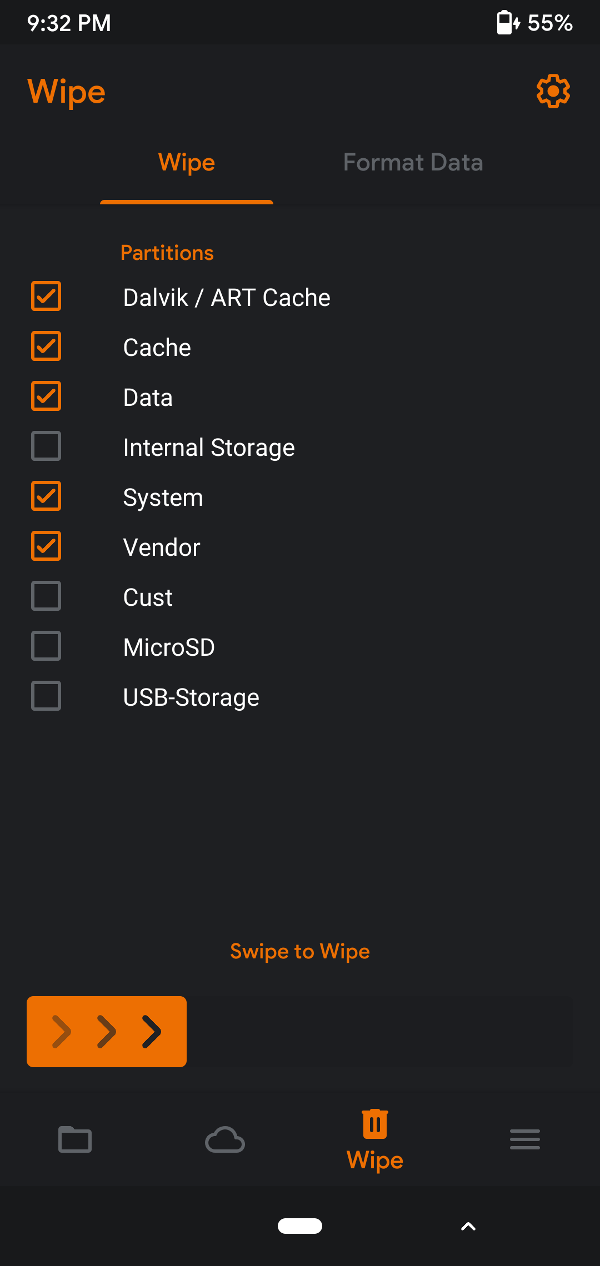This screenshot has height=1266, width=600.
Task: Tap the clock showing 9:32 PM
Action: tap(69, 23)
